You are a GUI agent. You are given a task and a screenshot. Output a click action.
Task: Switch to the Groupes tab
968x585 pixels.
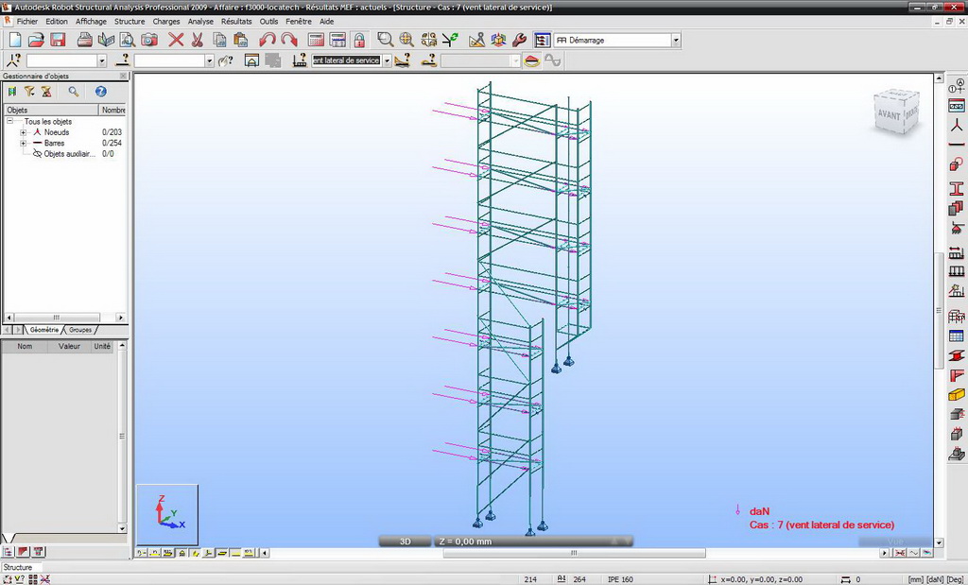click(x=80, y=330)
